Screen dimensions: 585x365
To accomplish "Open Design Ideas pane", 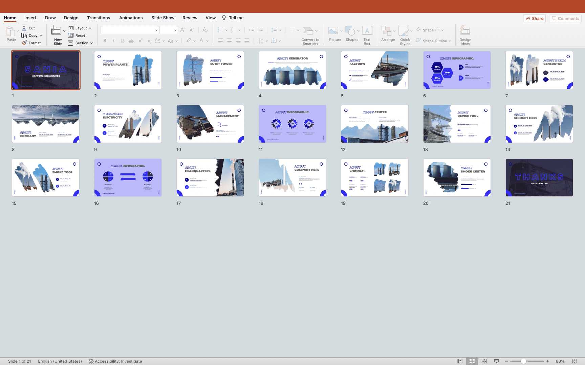I will [465, 31].
